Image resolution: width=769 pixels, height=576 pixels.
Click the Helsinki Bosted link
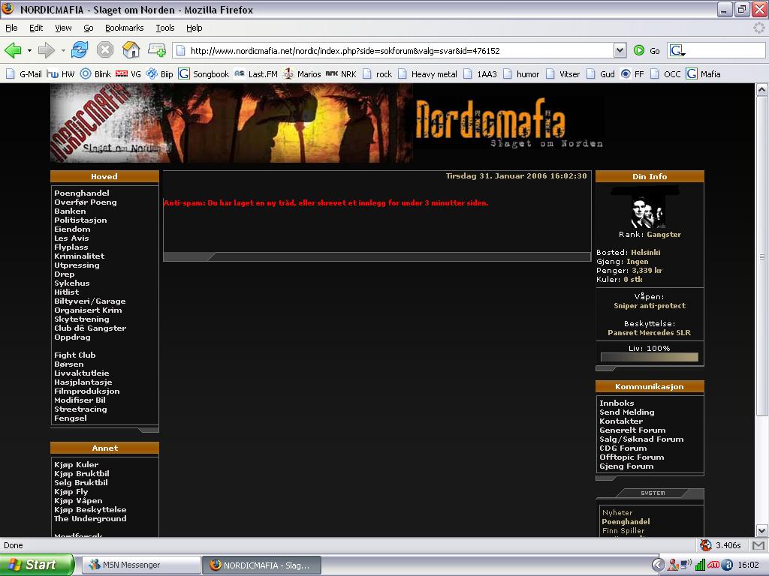(x=645, y=252)
